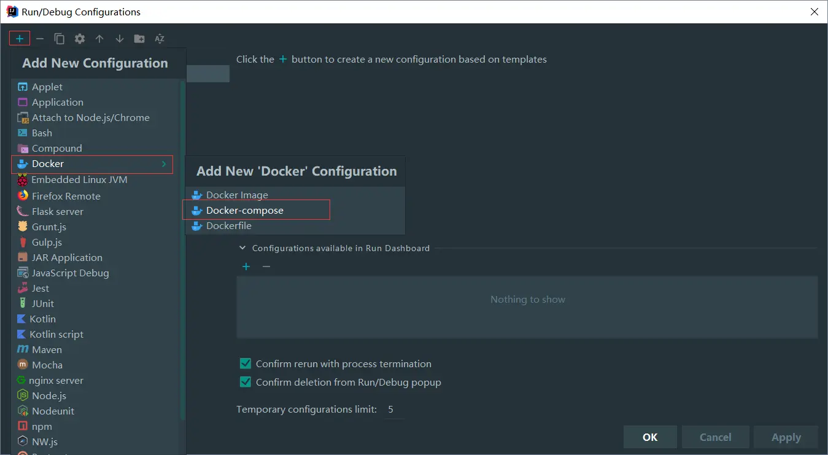
Task: Click the JAR Application icon
Action: [23, 258]
